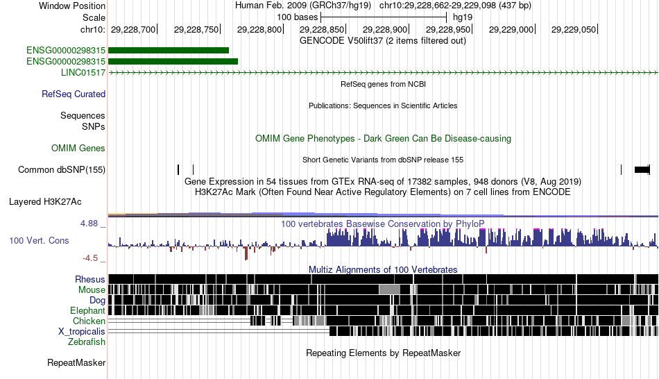This screenshot has width=659, height=379.
Task: Select second ENSG00000298315 transcript label
Action: click(x=66, y=61)
